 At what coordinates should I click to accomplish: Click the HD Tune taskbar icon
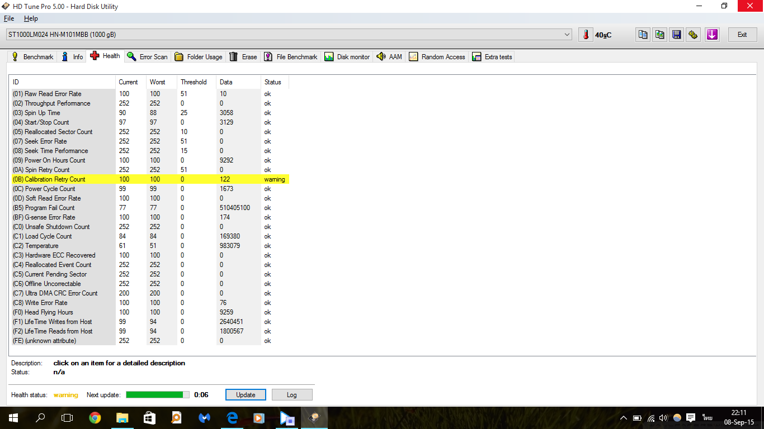pos(314,417)
